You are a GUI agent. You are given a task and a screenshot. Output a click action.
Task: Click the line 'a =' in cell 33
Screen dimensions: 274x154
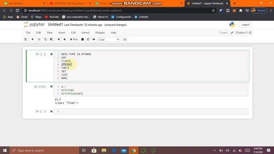tap(64, 86)
